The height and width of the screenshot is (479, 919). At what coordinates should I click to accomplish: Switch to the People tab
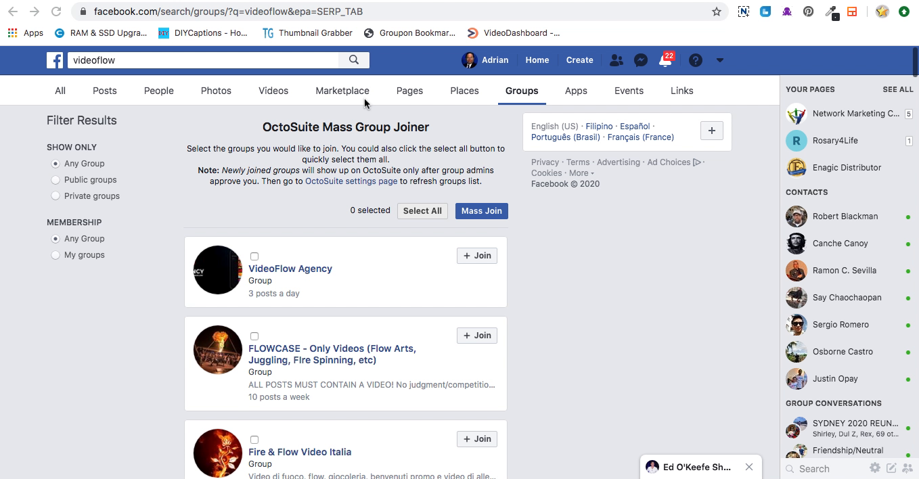point(159,91)
